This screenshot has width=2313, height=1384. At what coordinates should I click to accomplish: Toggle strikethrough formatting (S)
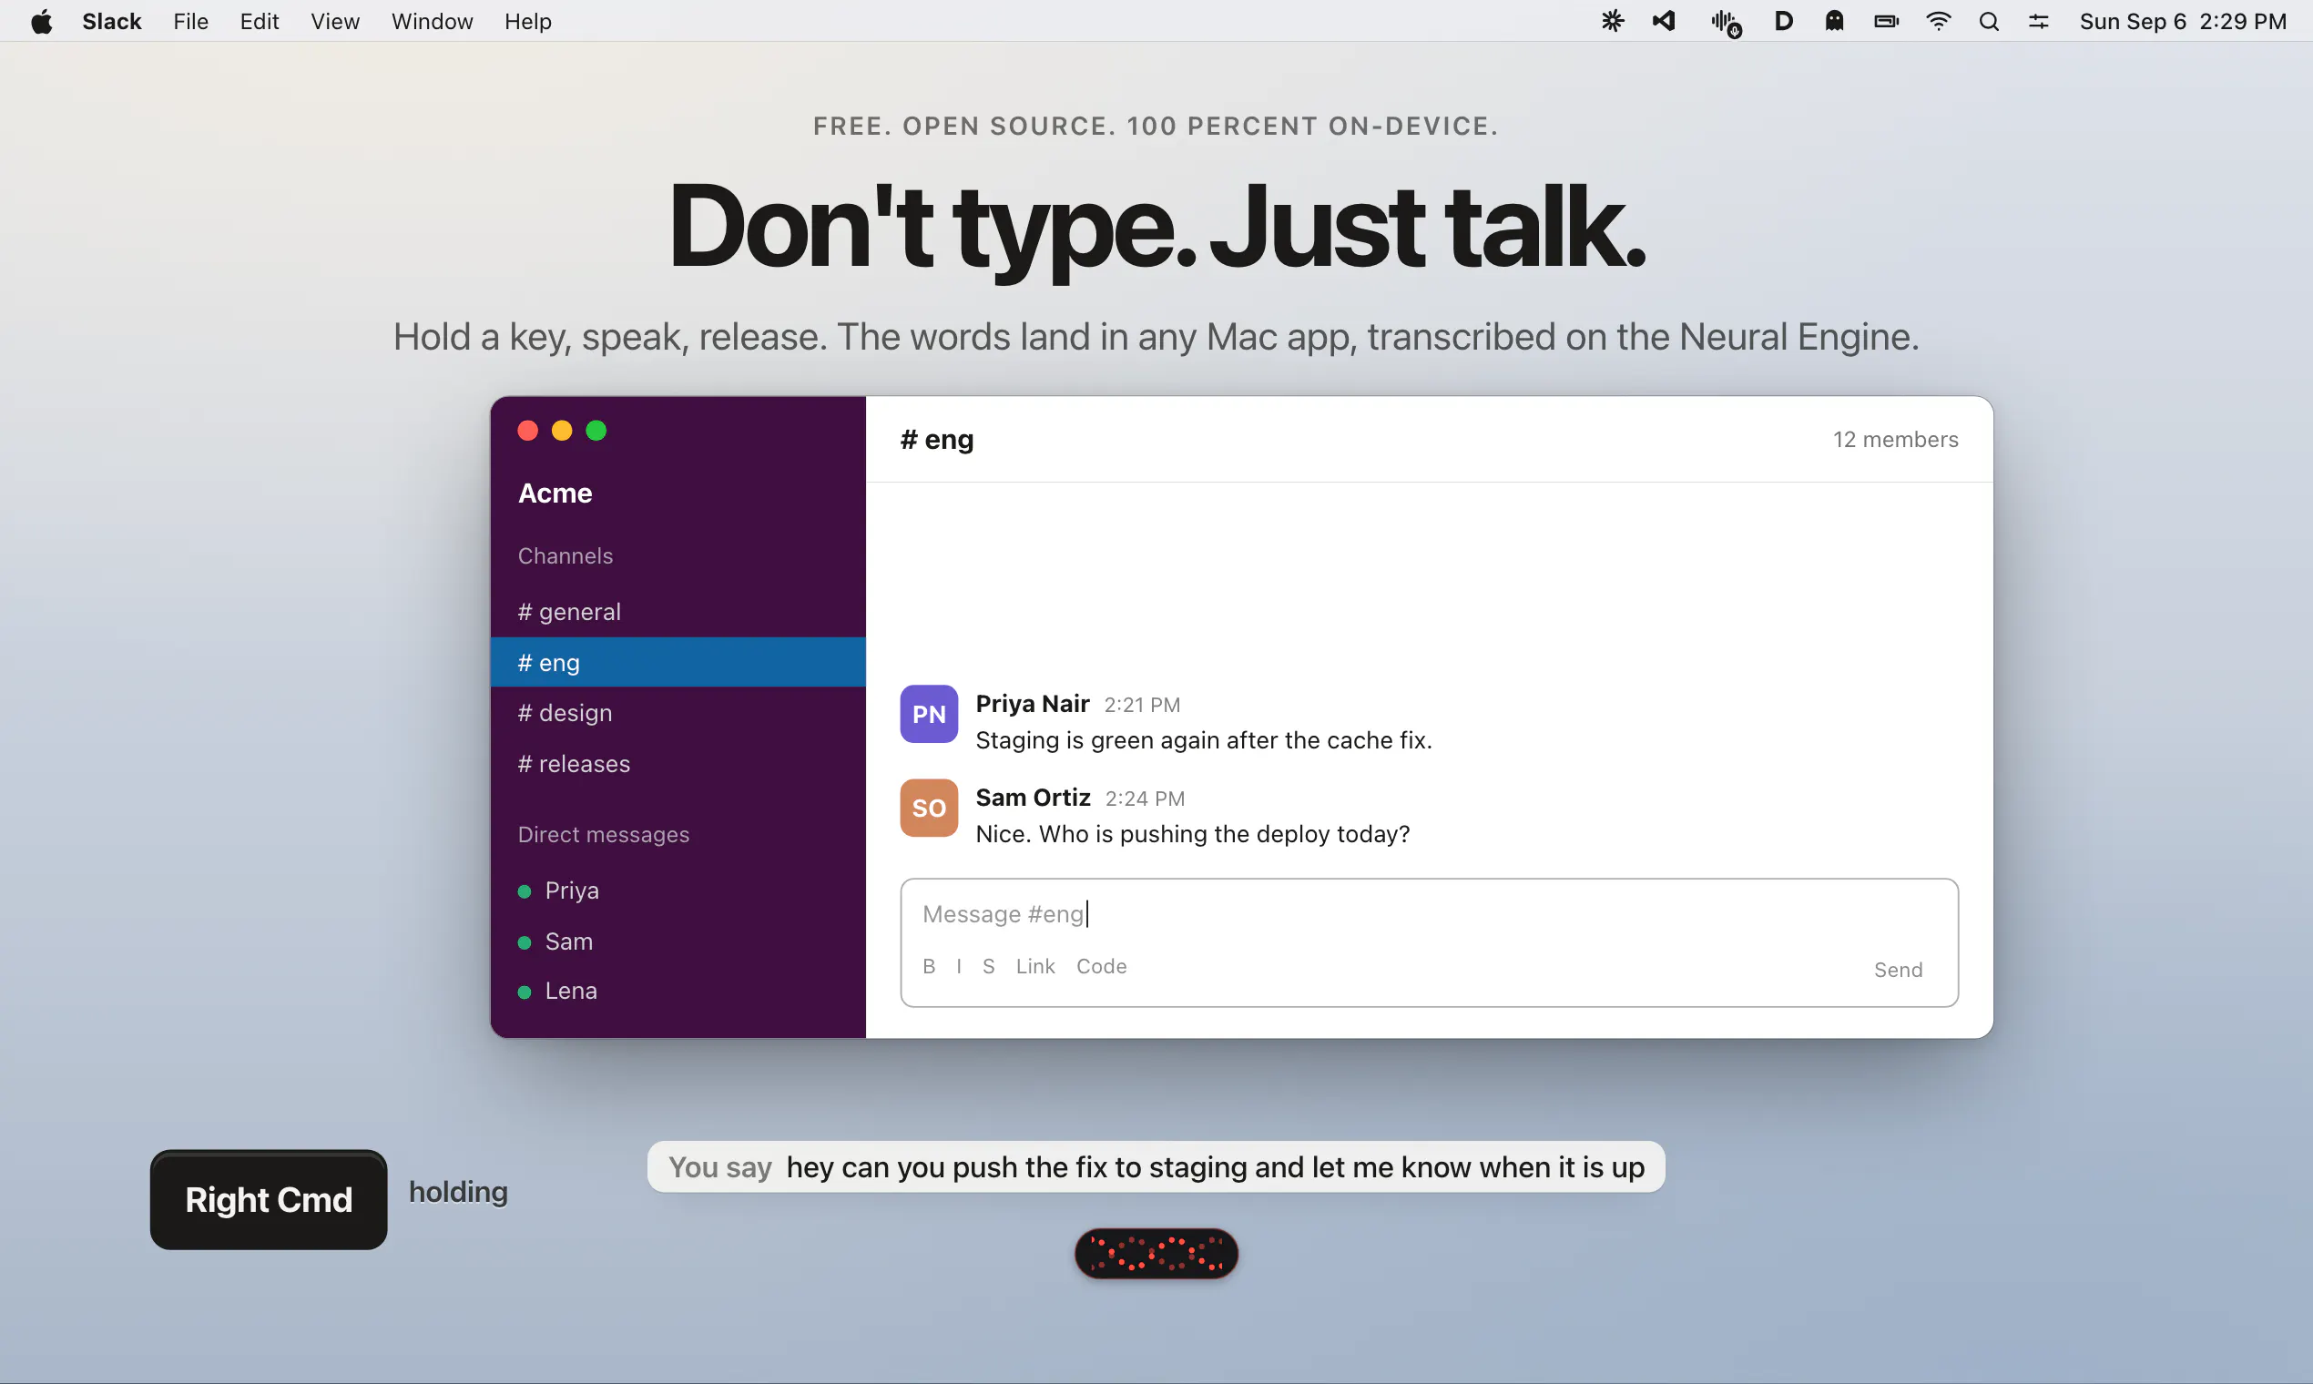pyautogui.click(x=989, y=966)
